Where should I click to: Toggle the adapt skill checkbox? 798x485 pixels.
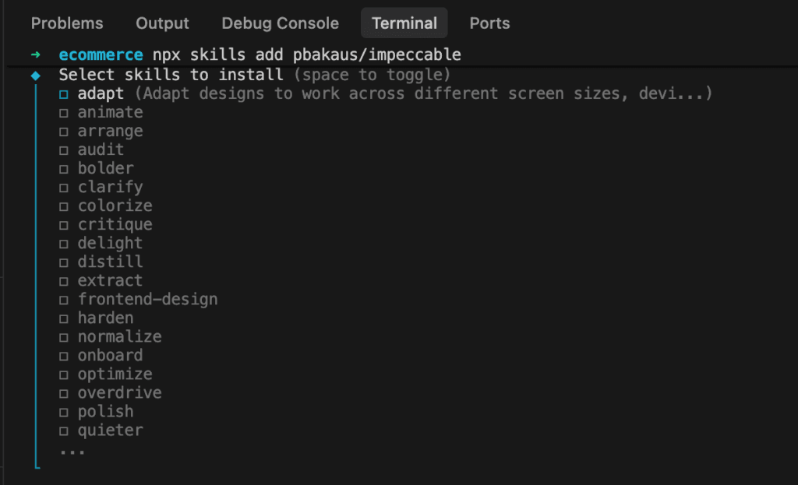[64, 94]
